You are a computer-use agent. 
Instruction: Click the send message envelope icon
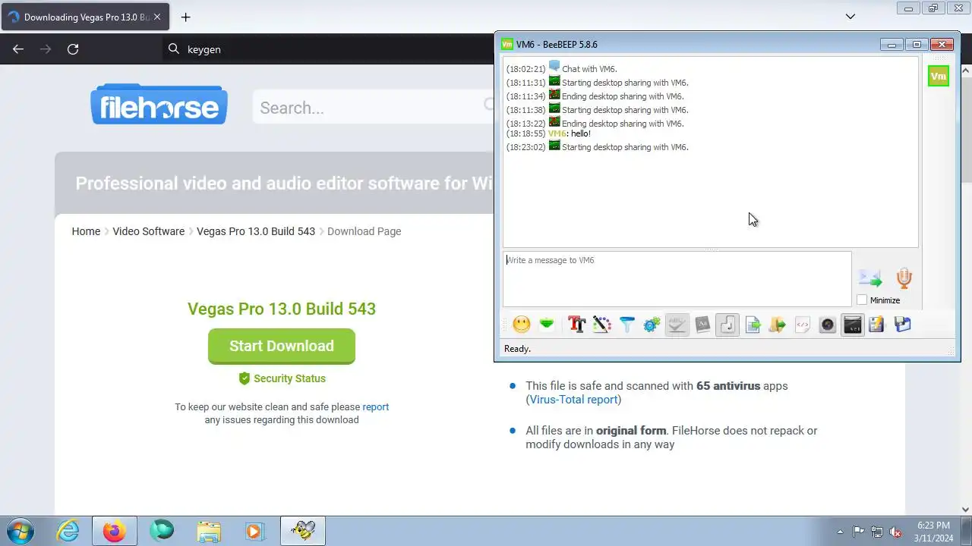[x=870, y=278]
